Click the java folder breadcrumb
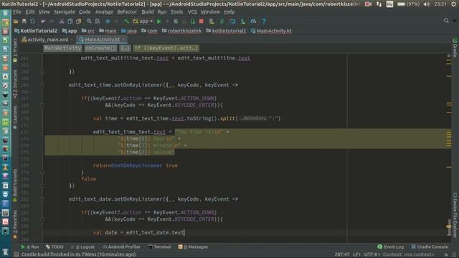 (x=129, y=31)
